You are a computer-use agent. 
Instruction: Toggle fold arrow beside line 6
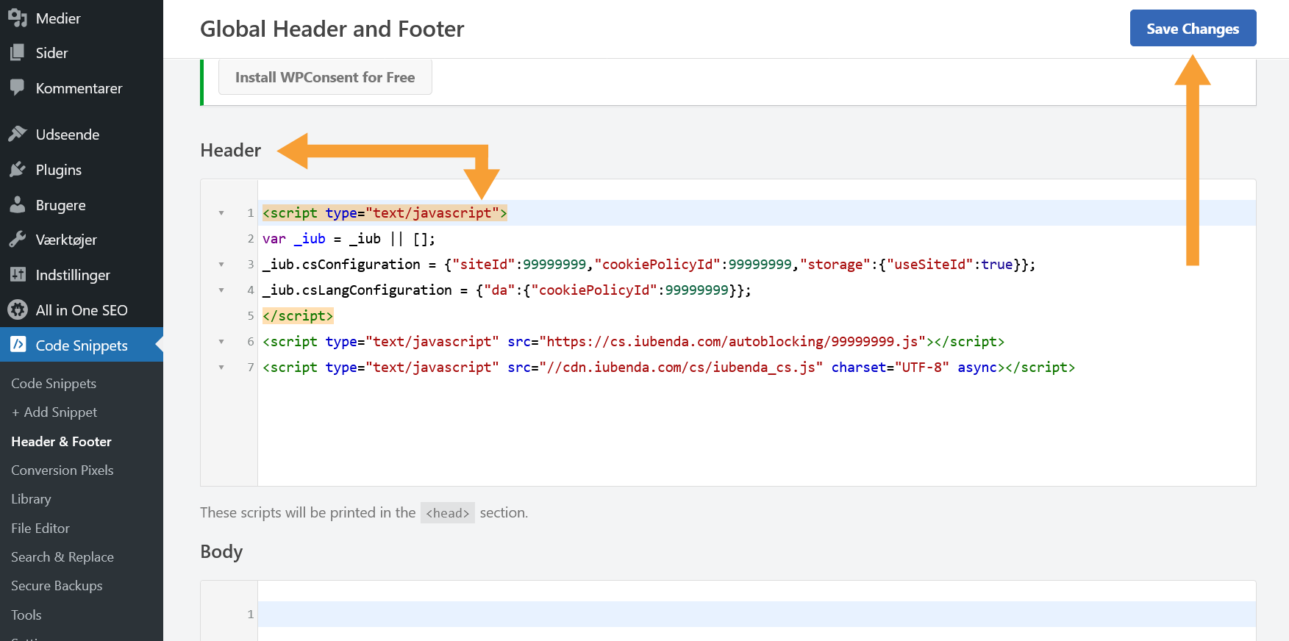pyautogui.click(x=221, y=342)
